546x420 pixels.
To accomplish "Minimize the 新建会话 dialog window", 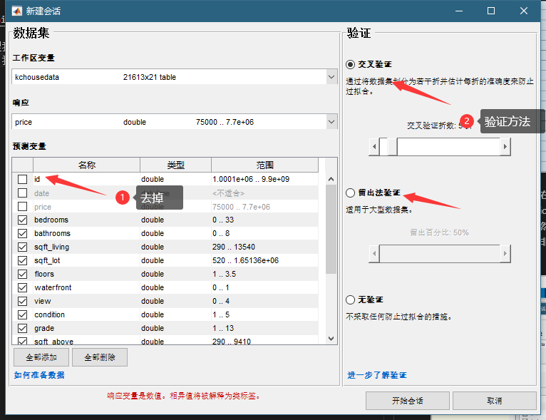I will click(458, 11).
